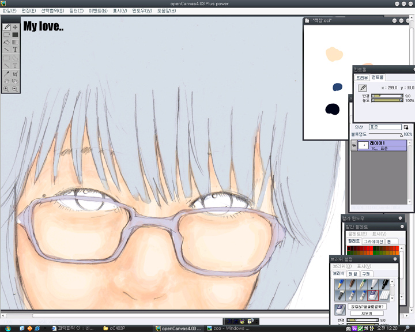Select the 레이어1 layer thumbnail

click(363, 145)
